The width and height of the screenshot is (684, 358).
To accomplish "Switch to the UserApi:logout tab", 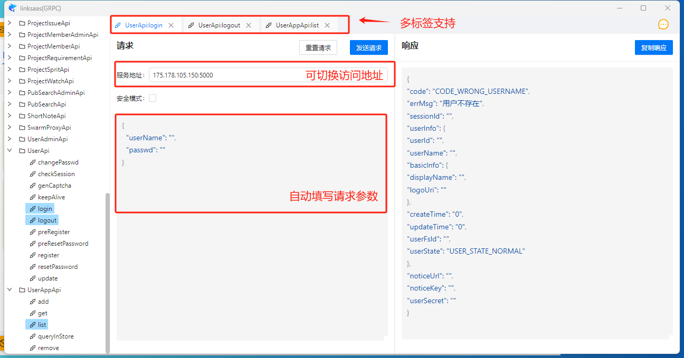I will 219,25.
